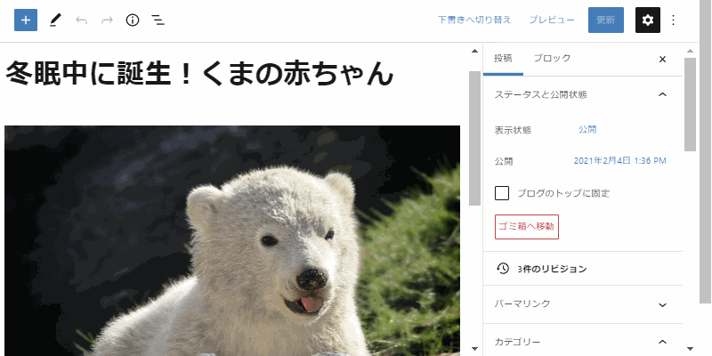Open content details info icon
The image size is (712, 356).
[x=133, y=20]
